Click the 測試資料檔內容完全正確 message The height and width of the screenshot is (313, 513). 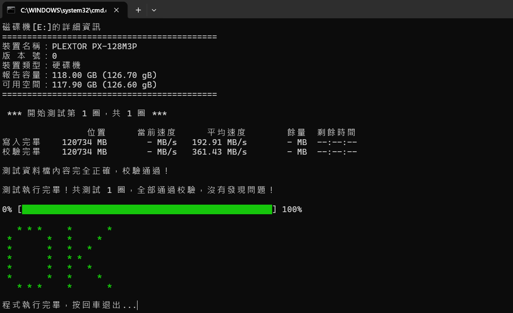[x=85, y=171]
